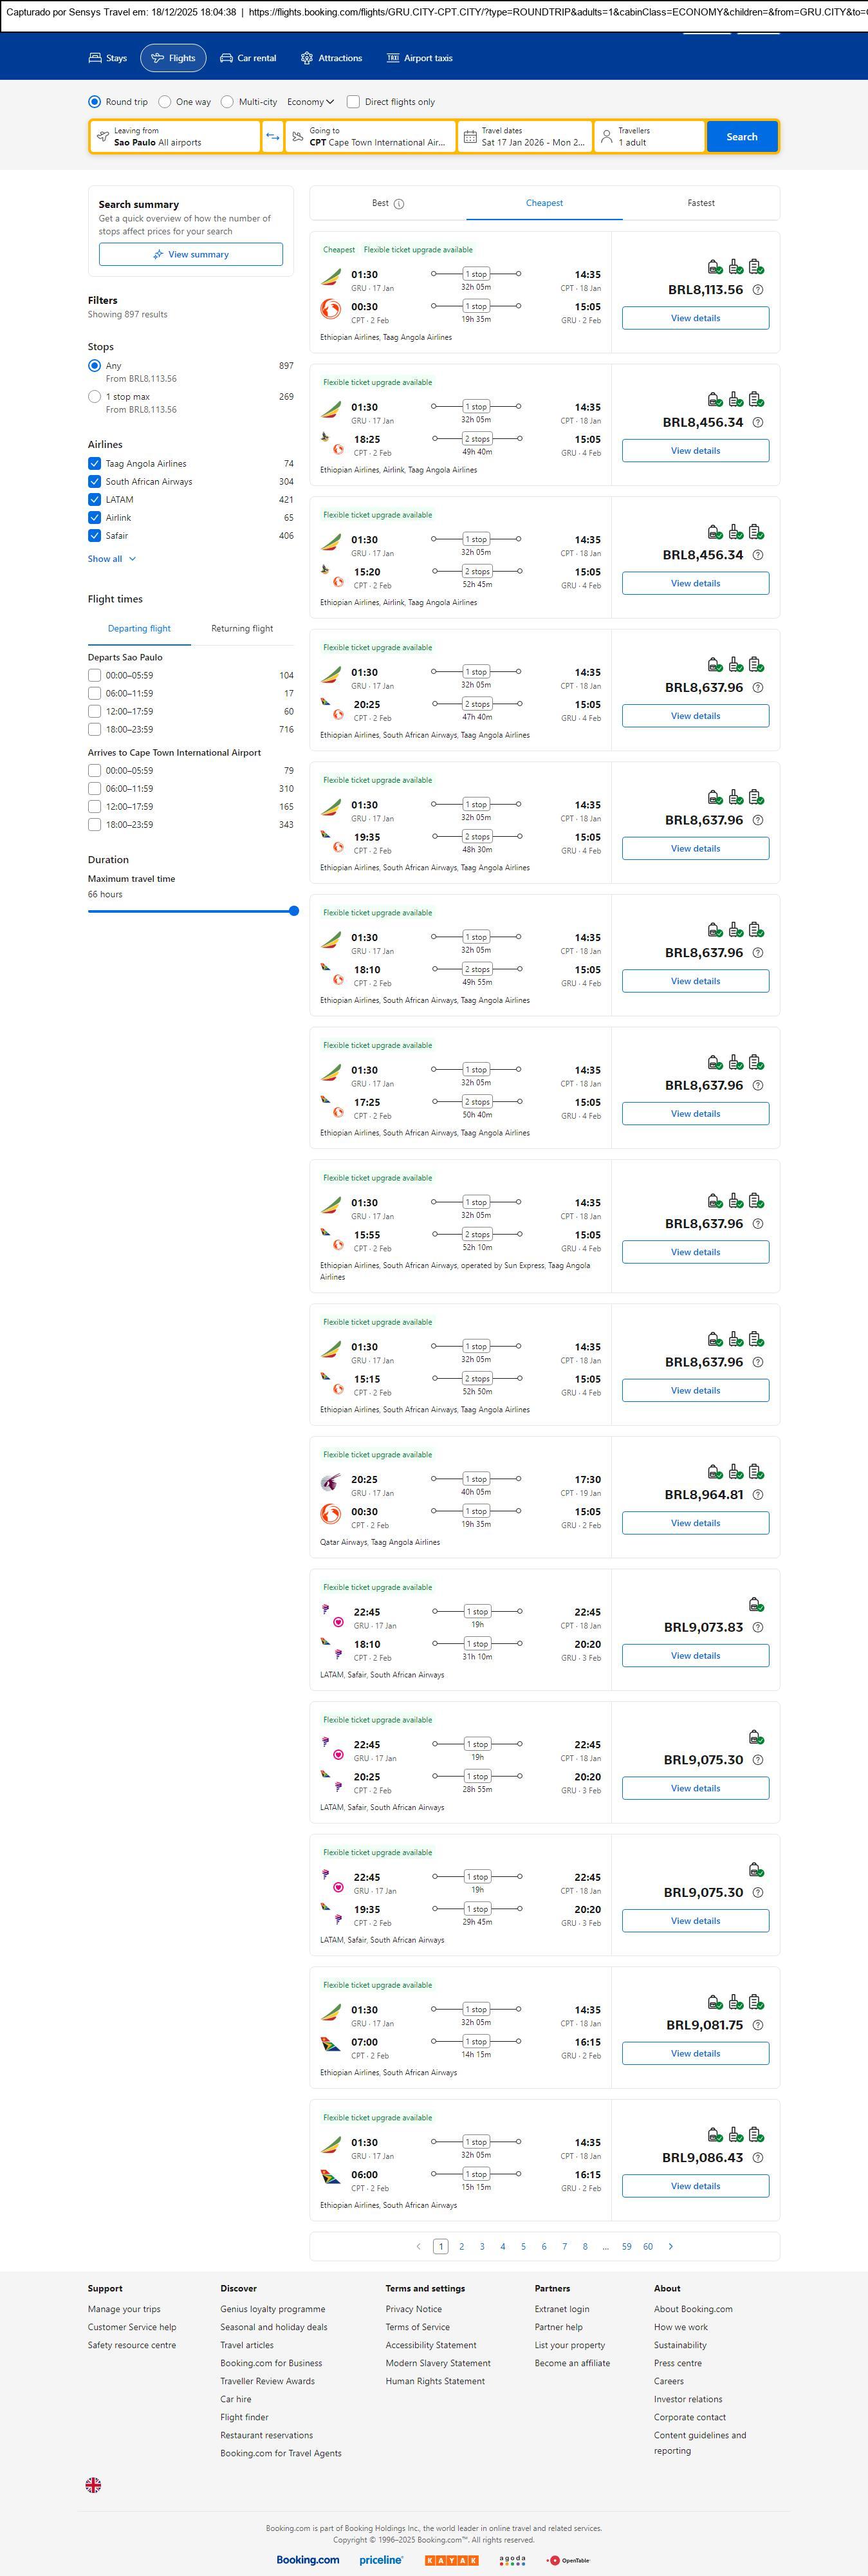Switch to the Fastest results tab

coord(700,203)
